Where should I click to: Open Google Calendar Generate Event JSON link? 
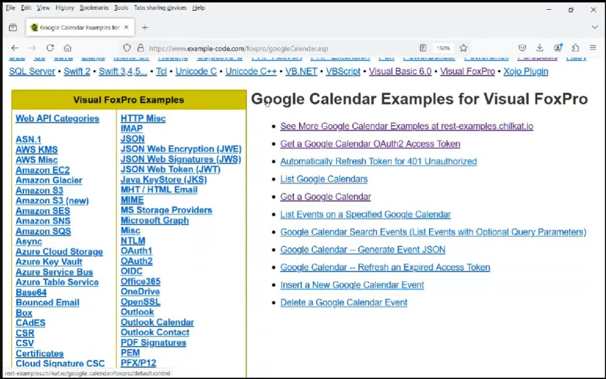click(x=363, y=250)
